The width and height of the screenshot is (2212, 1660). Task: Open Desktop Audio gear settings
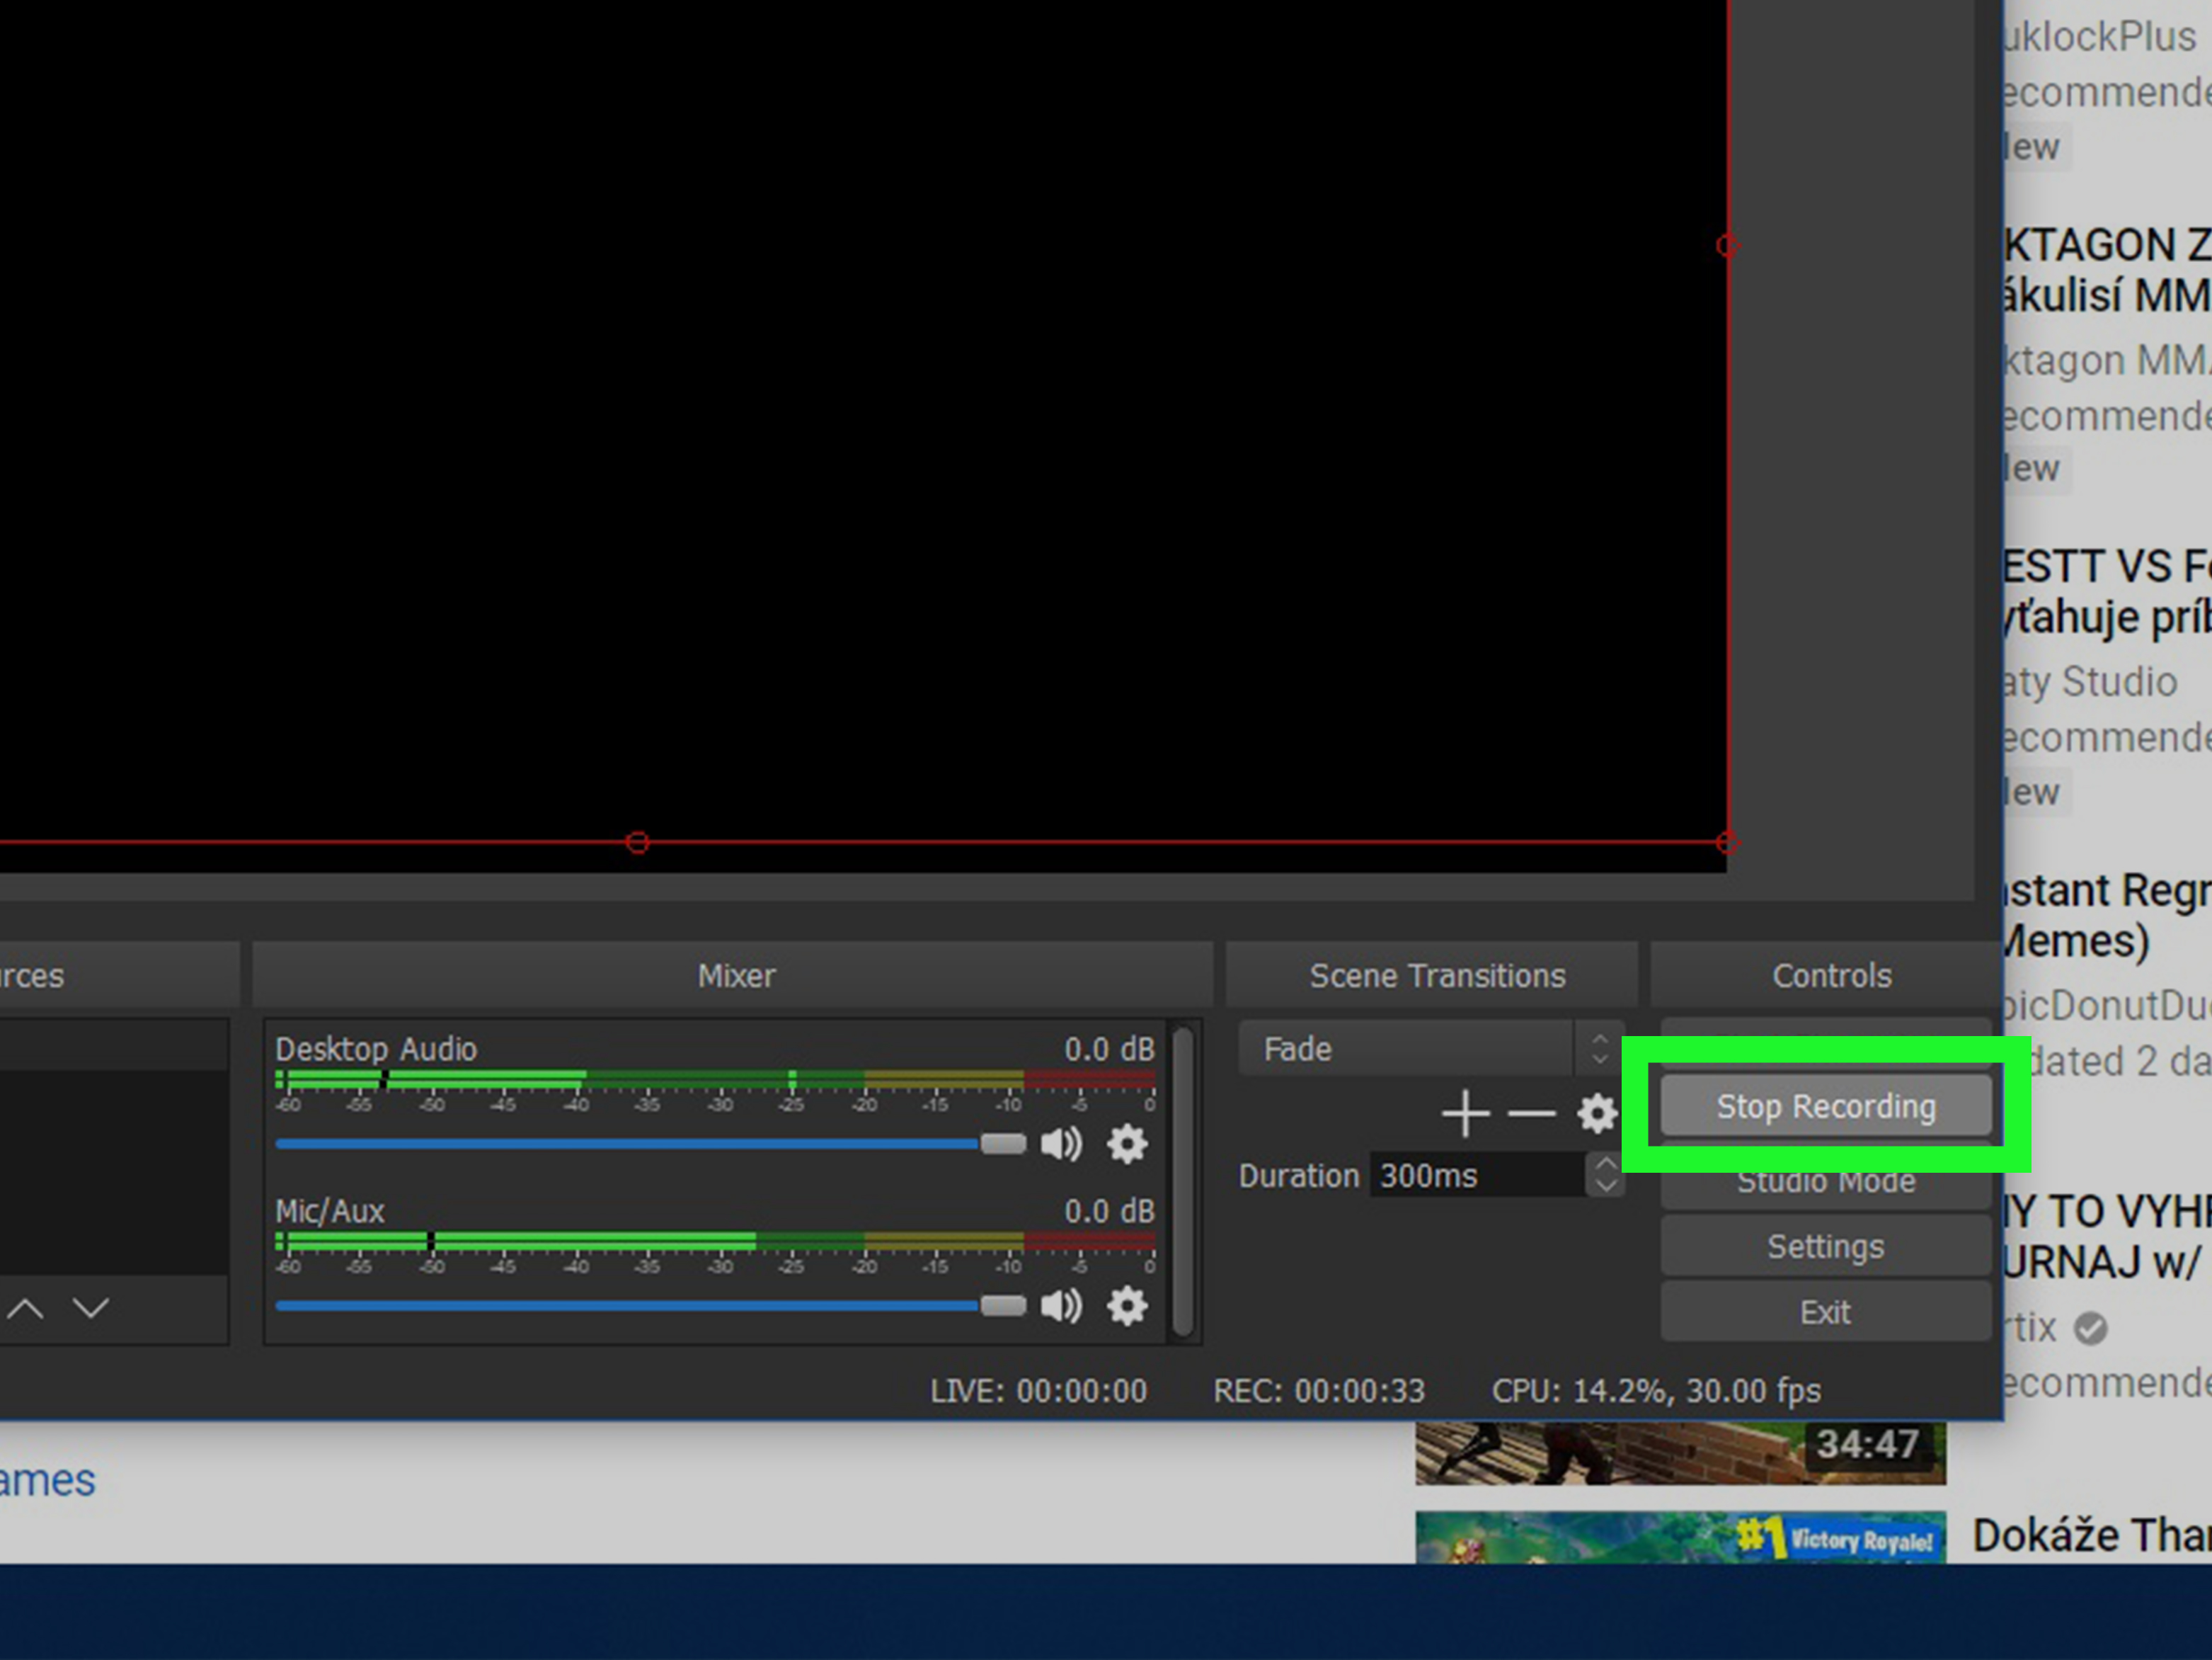pos(1127,1144)
